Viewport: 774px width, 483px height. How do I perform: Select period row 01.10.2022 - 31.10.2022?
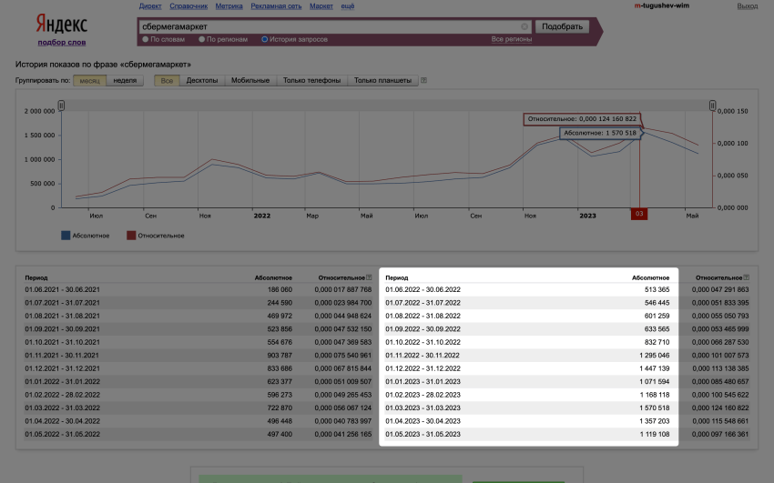[x=566, y=342]
